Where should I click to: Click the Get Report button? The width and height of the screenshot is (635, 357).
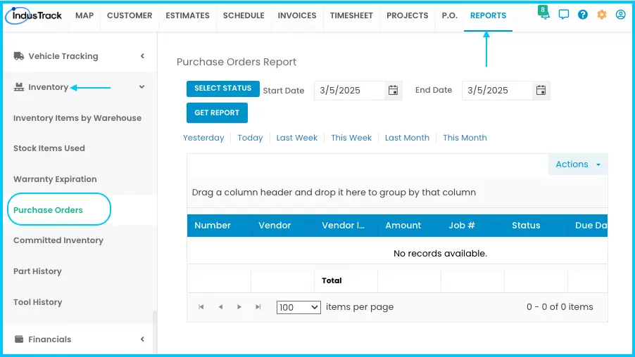tap(217, 113)
